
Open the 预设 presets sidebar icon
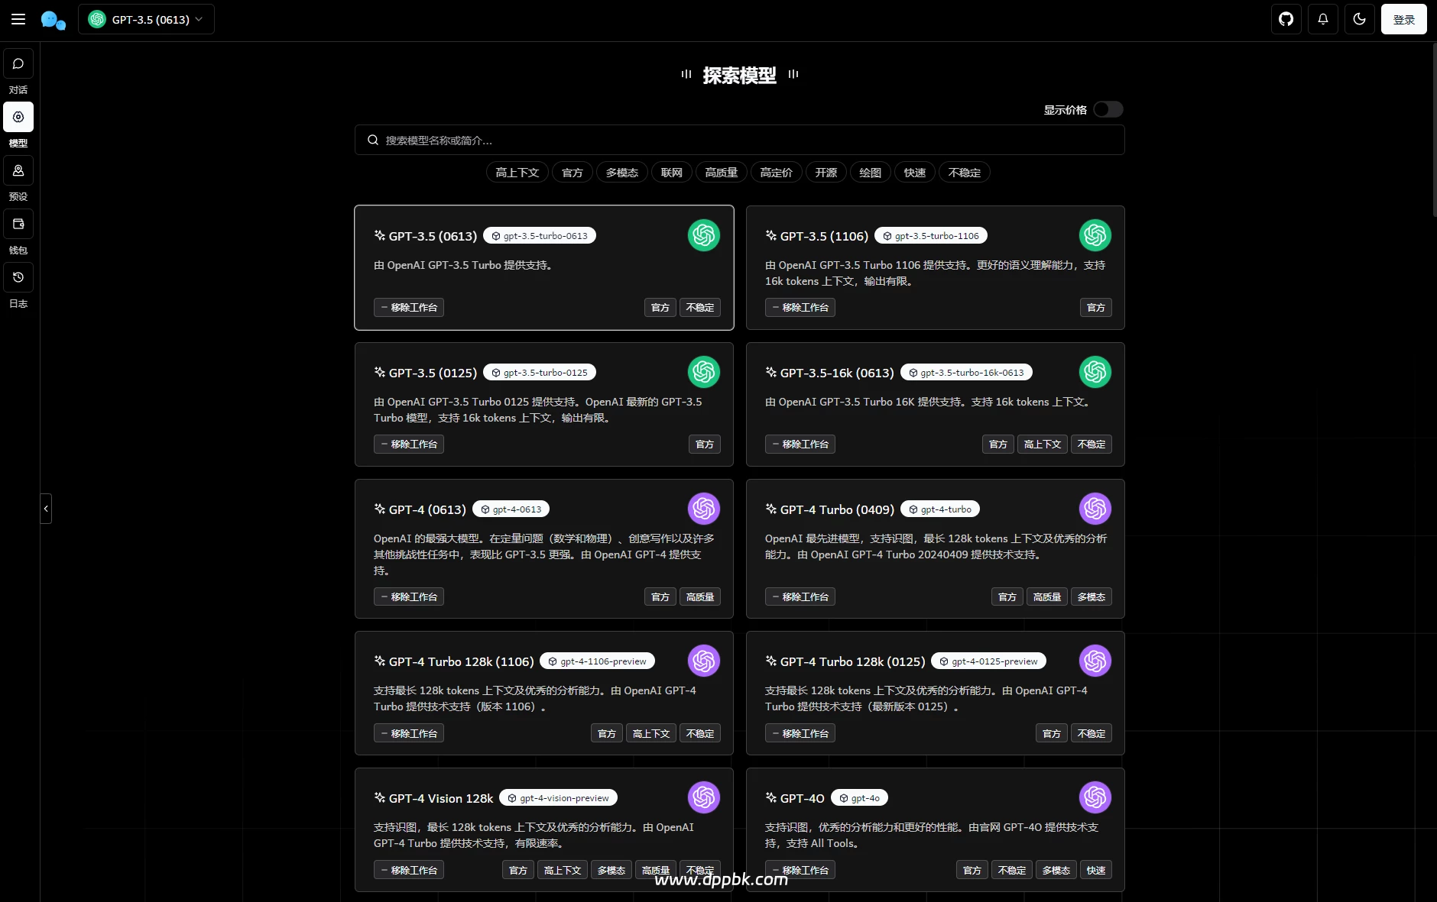[x=18, y=170]
